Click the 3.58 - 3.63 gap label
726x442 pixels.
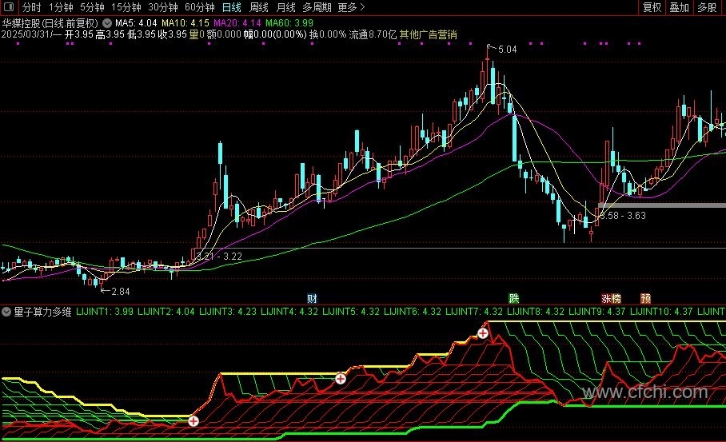pyautogui.click(x=623, y=215)
